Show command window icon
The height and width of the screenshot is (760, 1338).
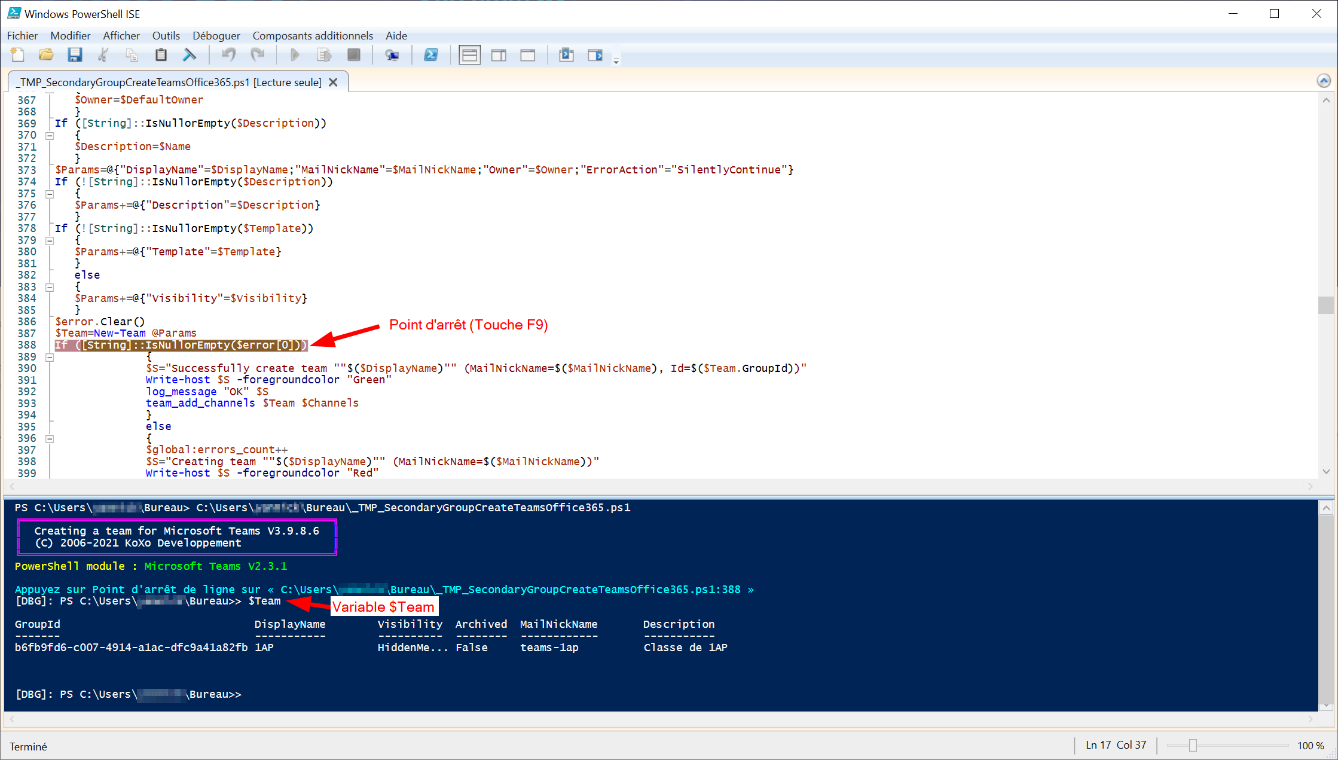[x=566, y=55]
